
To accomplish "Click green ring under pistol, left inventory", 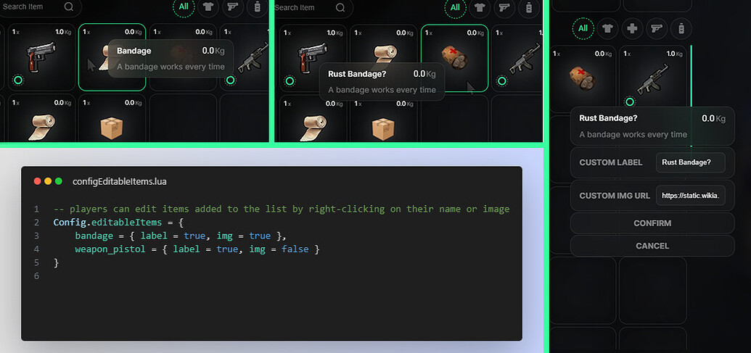I will point(18,80).
